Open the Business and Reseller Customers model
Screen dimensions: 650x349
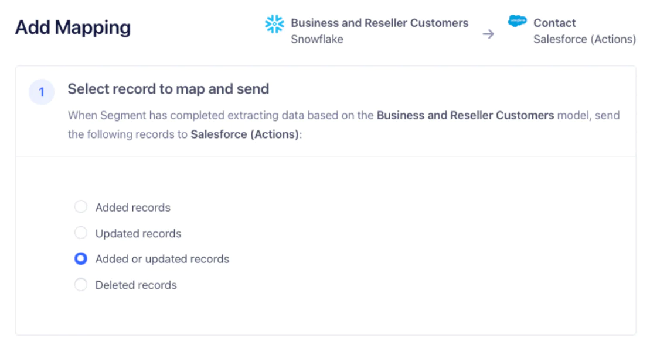coord(380,23)
